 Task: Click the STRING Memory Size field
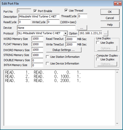[37, 55]
